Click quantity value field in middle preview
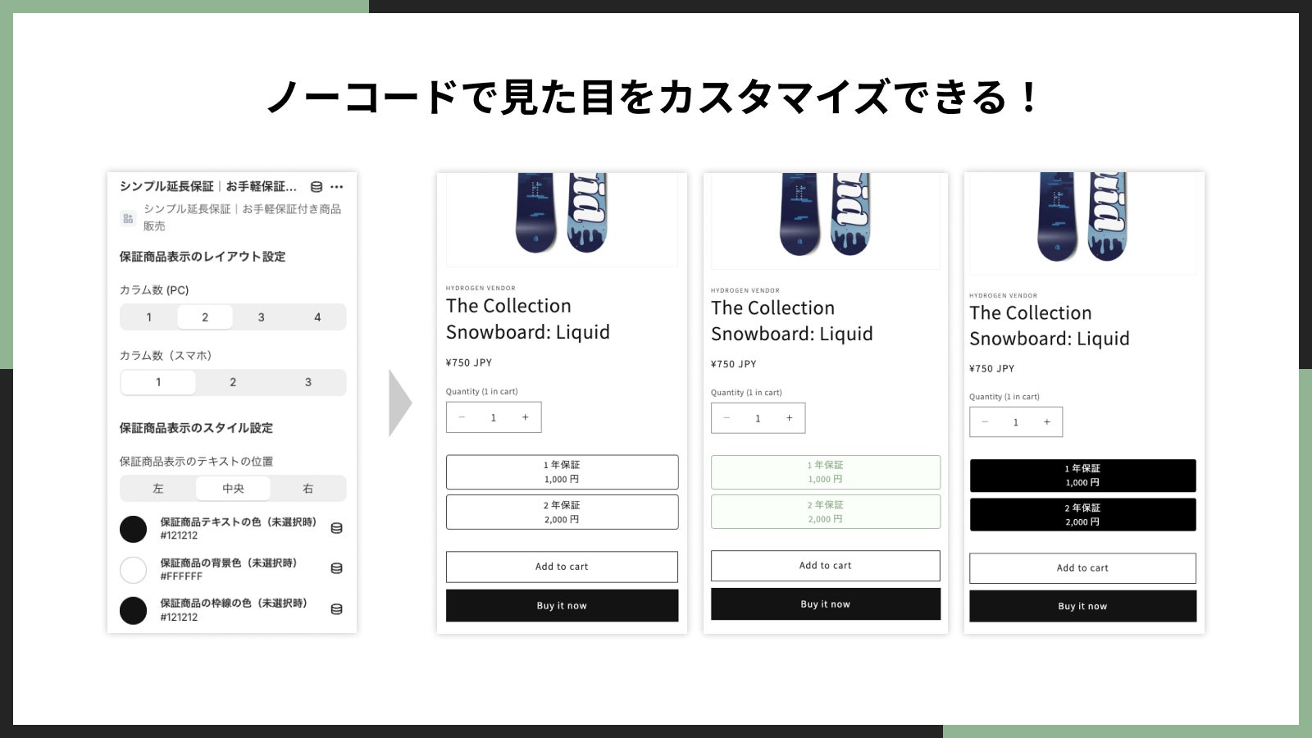Viewport: 1312px width, 738px height. click(758, 418)
